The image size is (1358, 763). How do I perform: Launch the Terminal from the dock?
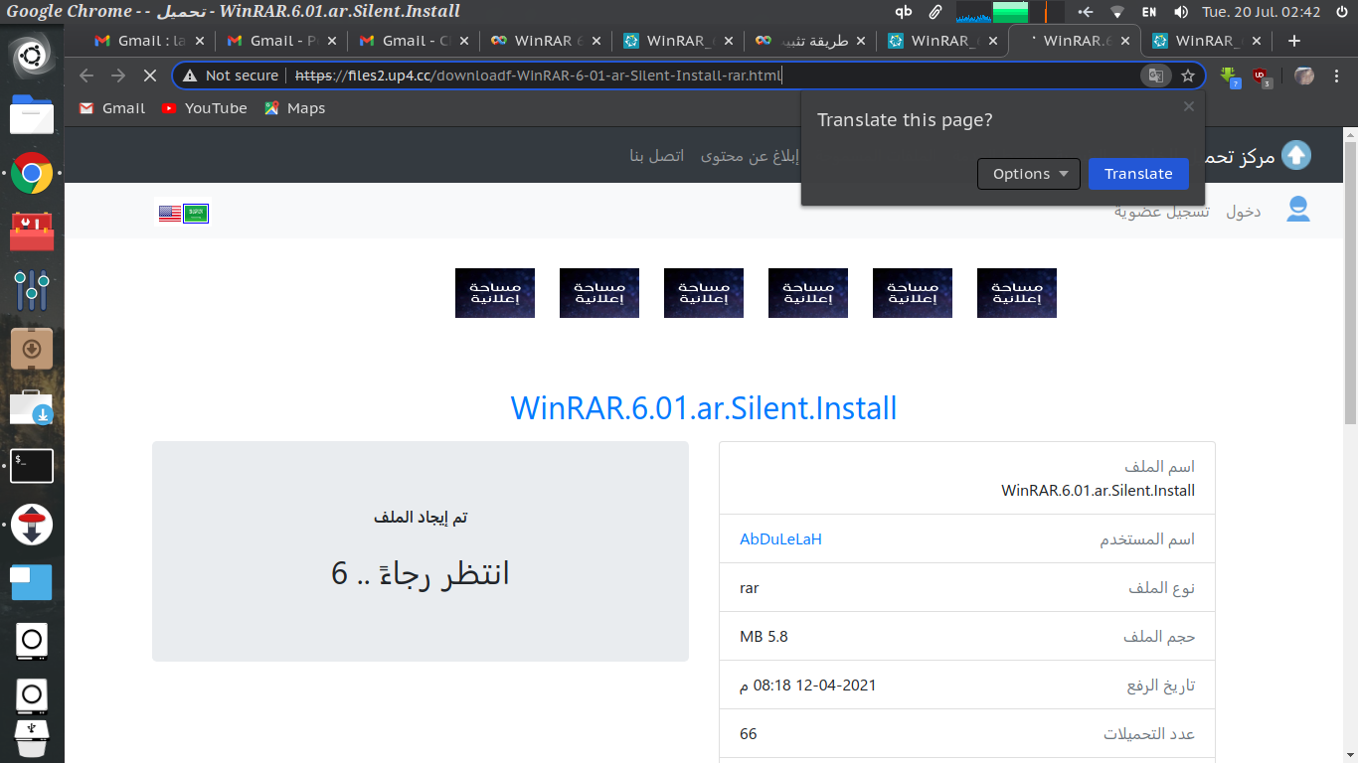[32, 466]
